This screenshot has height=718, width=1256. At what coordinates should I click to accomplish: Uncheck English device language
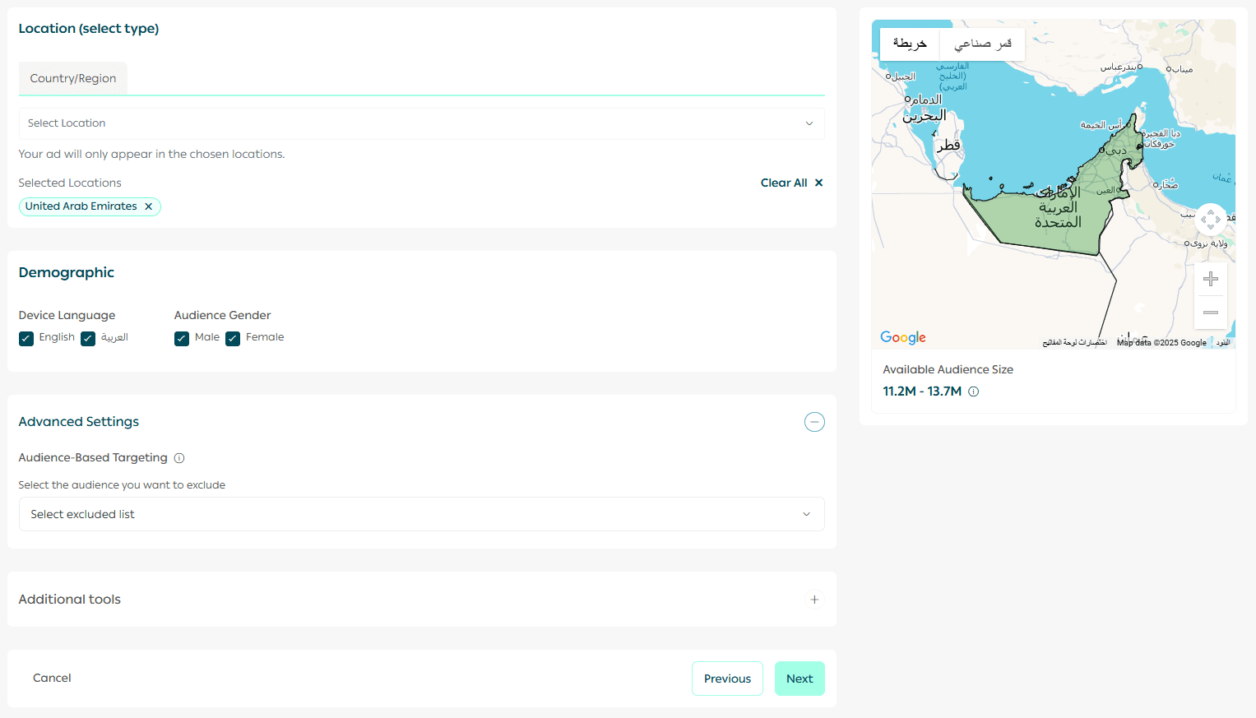click(26, 338)
